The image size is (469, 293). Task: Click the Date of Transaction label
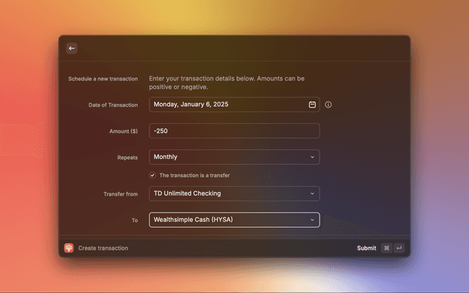pyautogui.click(x=112, y=105)
